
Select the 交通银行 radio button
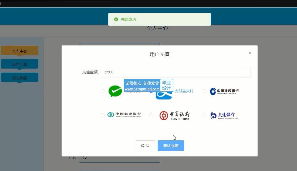(x=203, y=115)
